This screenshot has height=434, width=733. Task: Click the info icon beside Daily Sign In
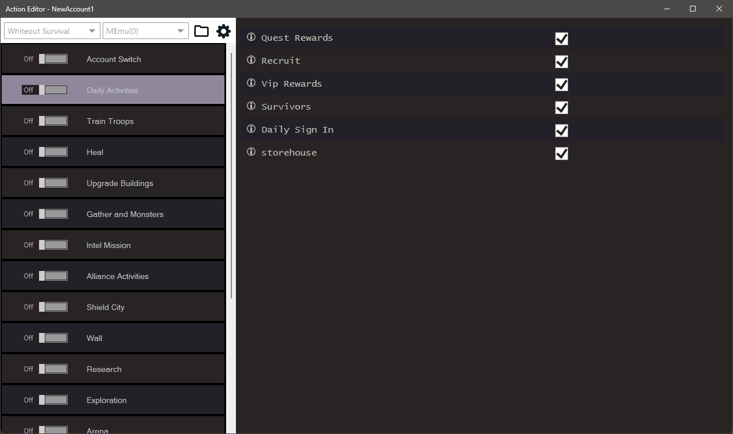(x=251, y=129)
